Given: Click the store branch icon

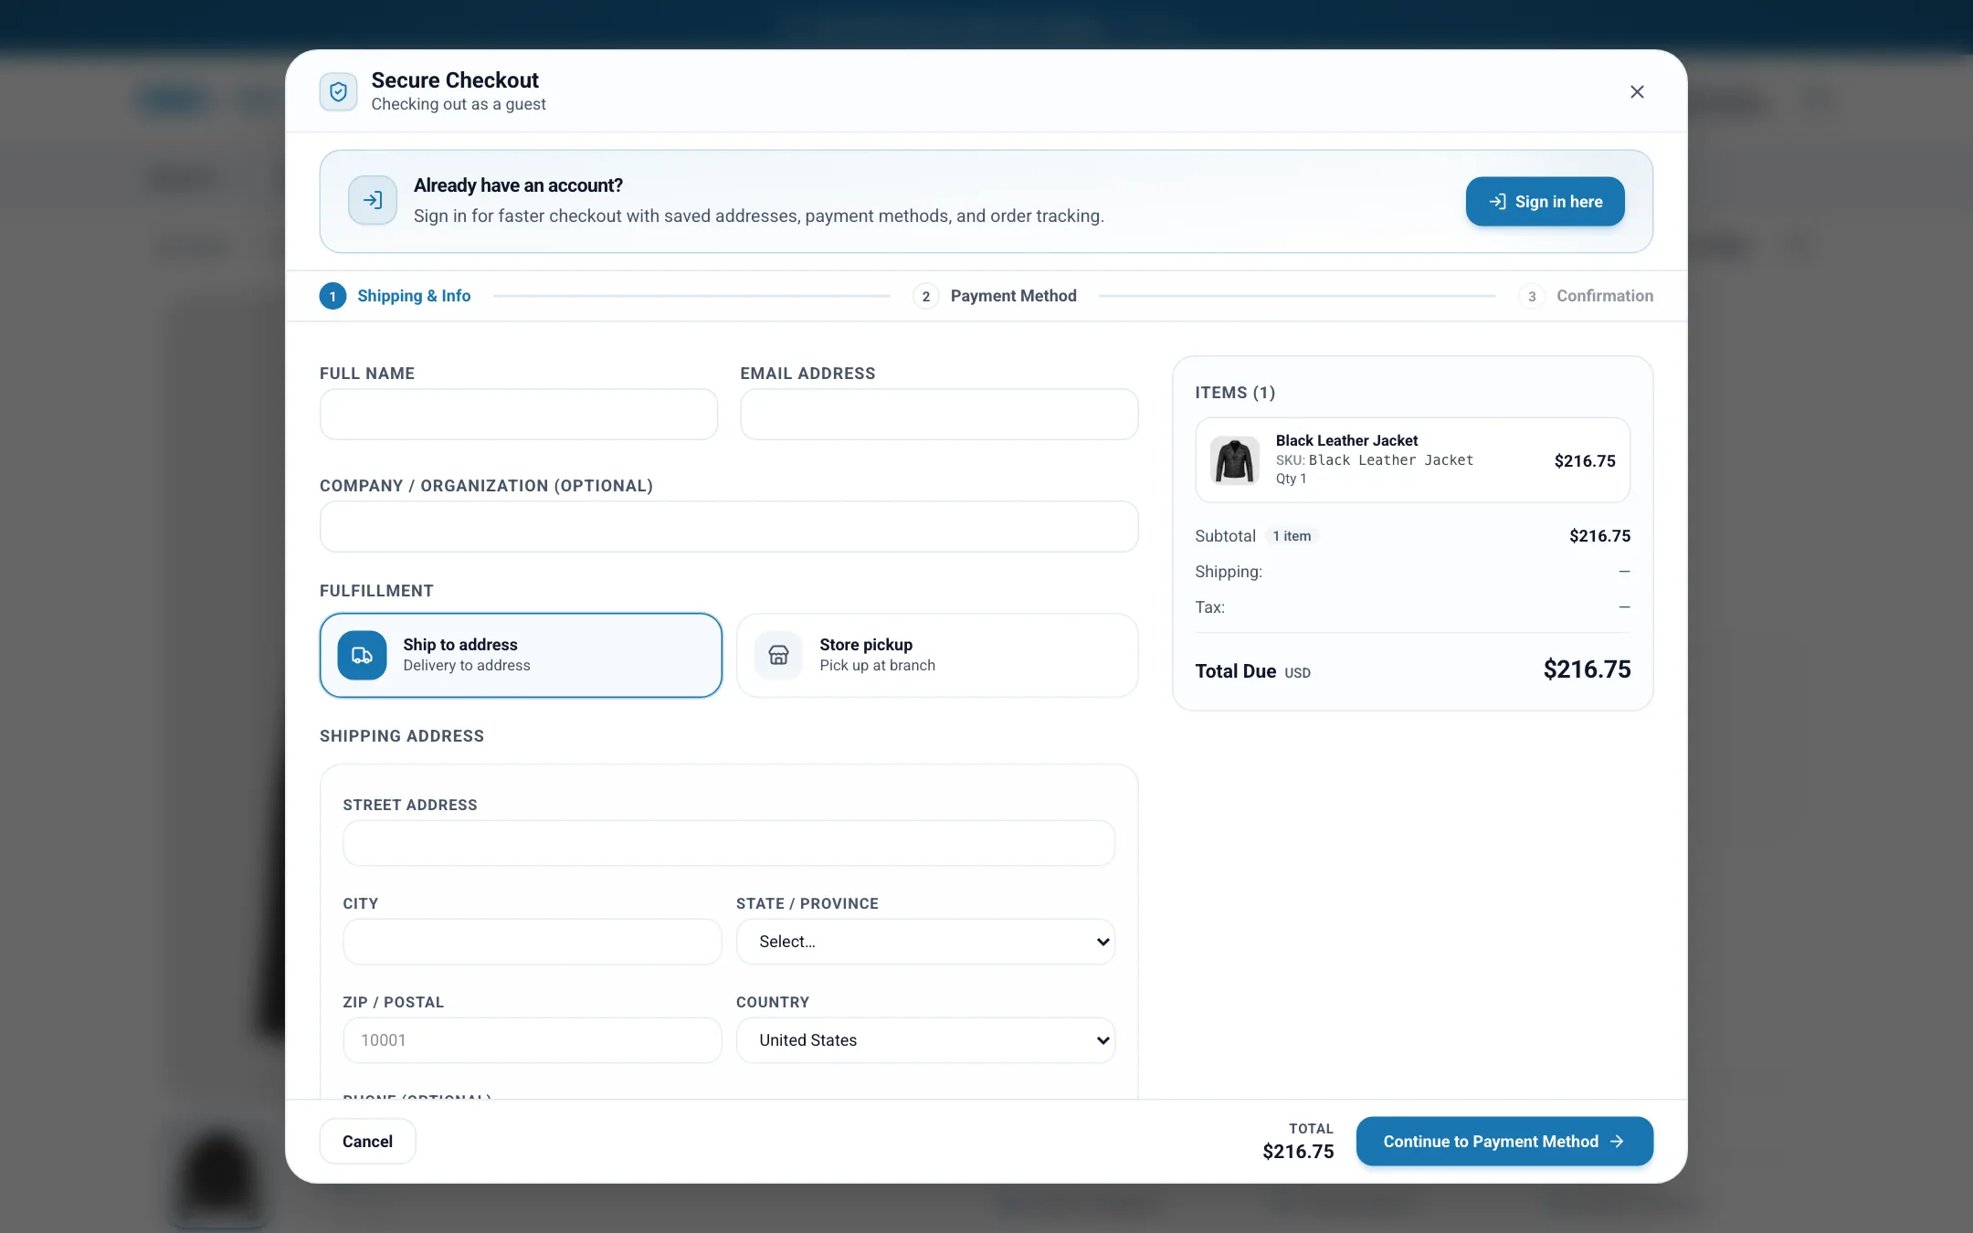Looking at the screenshot, I should click(x=778, y=655).
